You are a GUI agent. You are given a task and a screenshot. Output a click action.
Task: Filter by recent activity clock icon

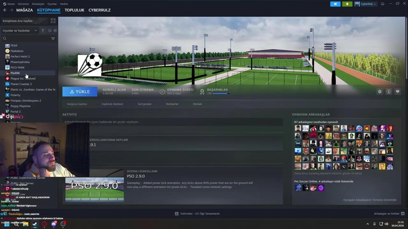(50, 31)
